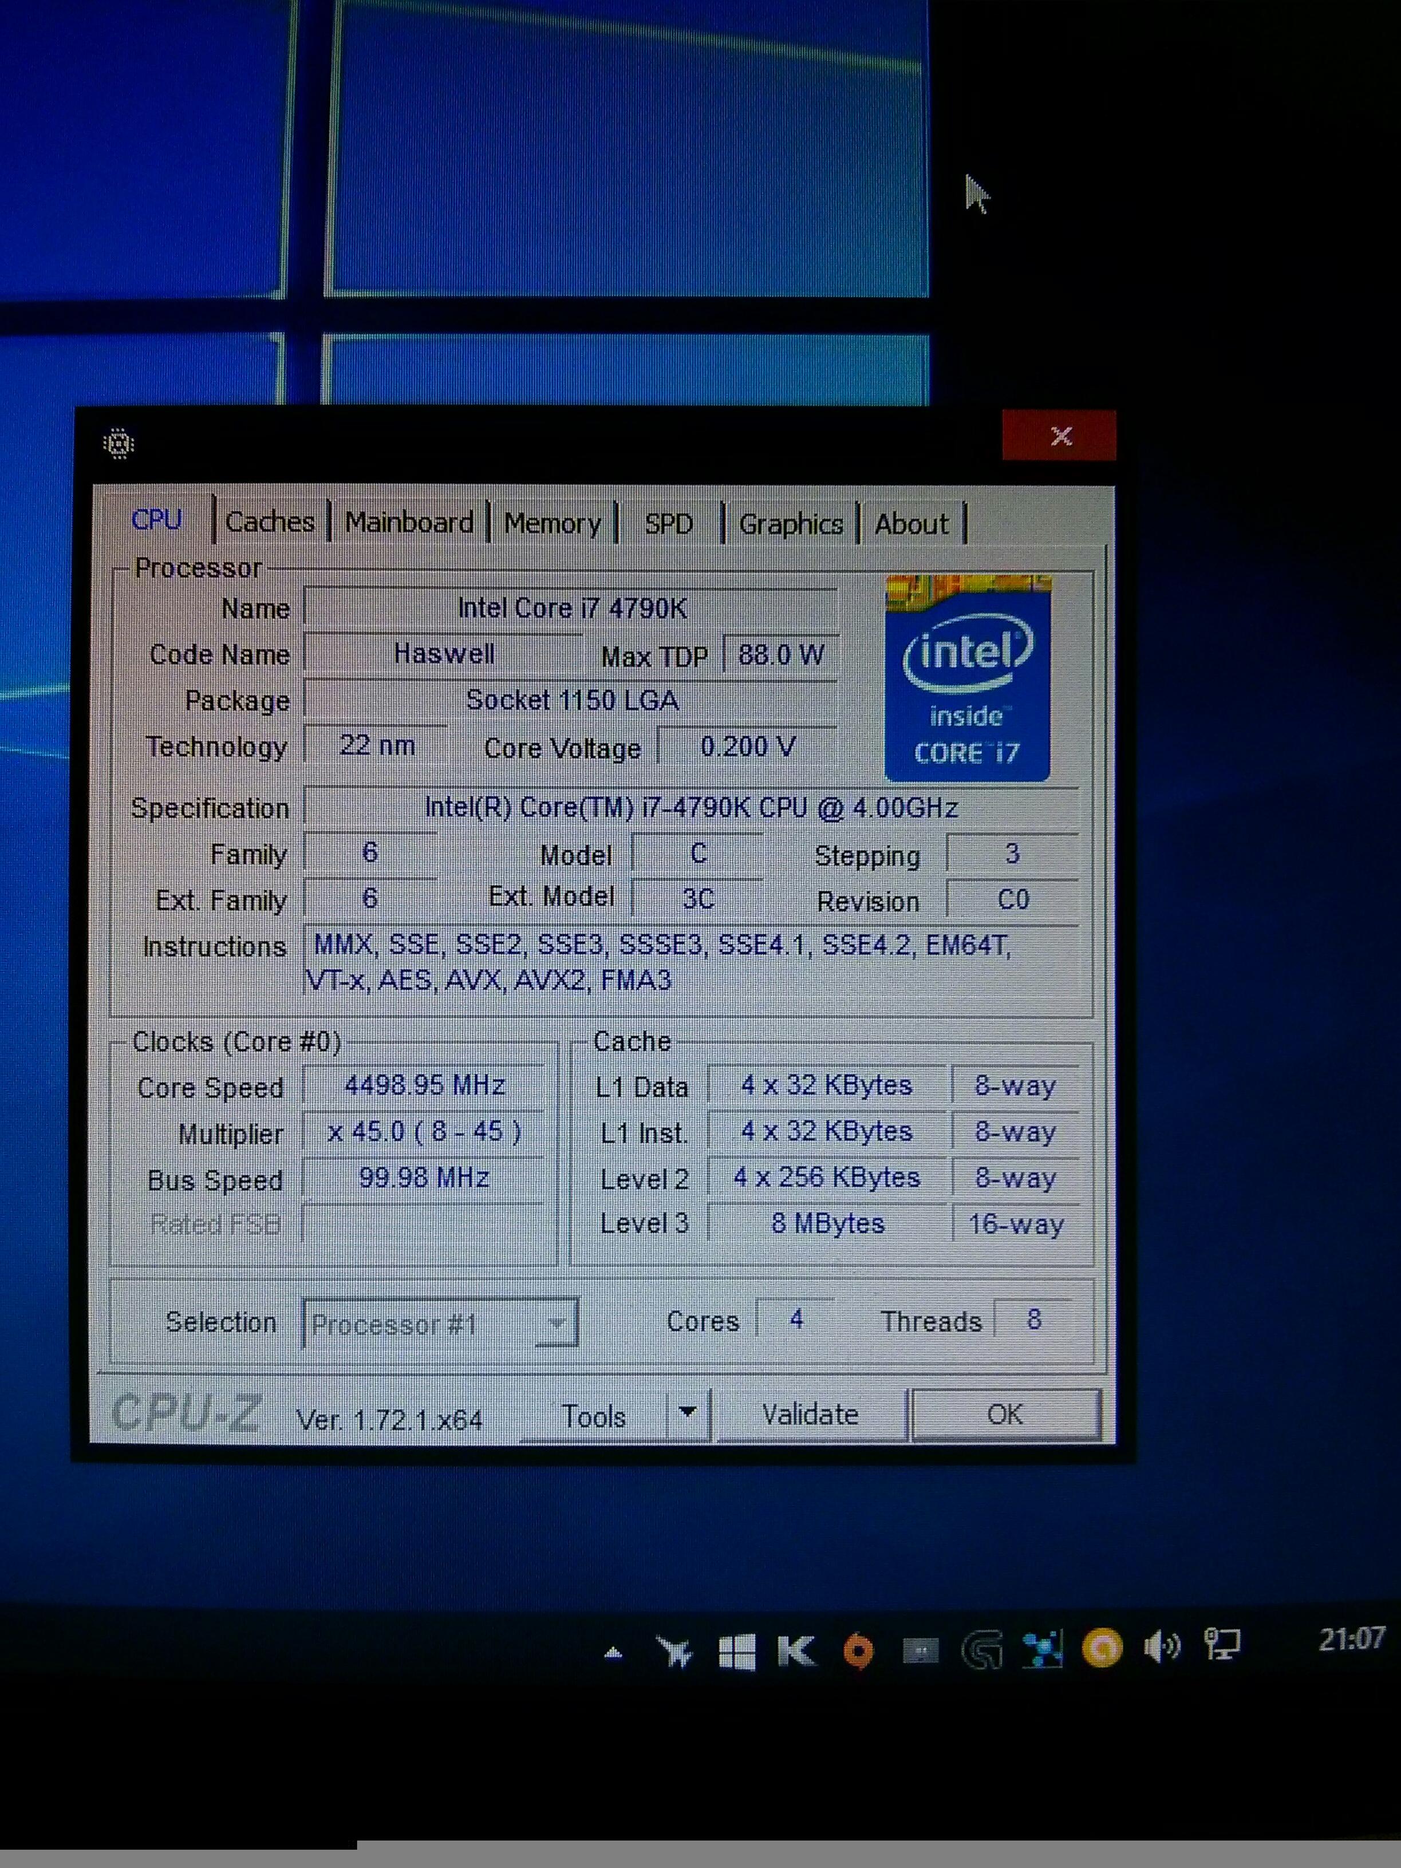Click the Windows logo tray icon

tap(736, 1651)
